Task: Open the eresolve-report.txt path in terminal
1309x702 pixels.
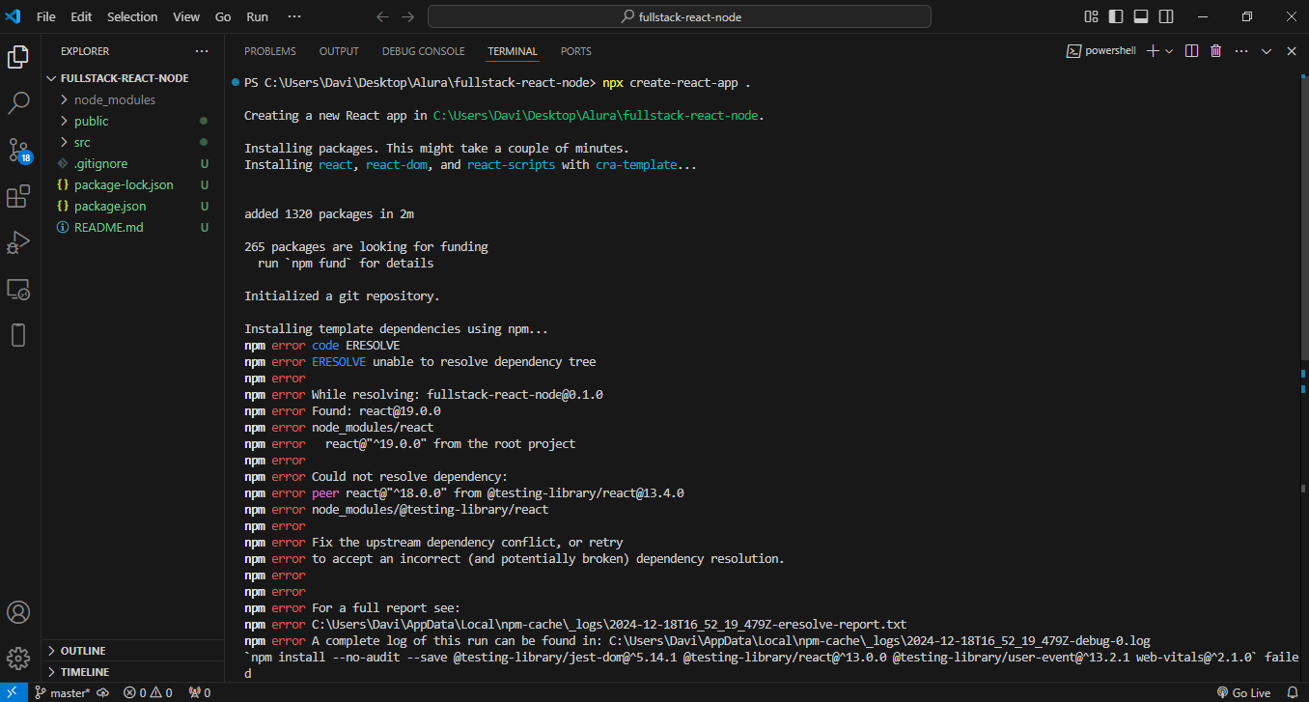Action: [x=609, y=625]
